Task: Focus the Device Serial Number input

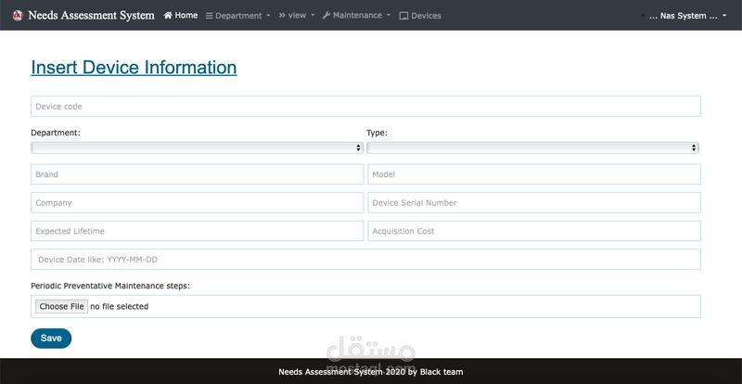Action: pos(534,202)
